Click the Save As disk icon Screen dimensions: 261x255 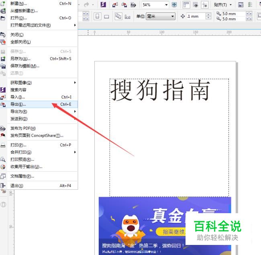pyautogui.click(x=3, y=59)
